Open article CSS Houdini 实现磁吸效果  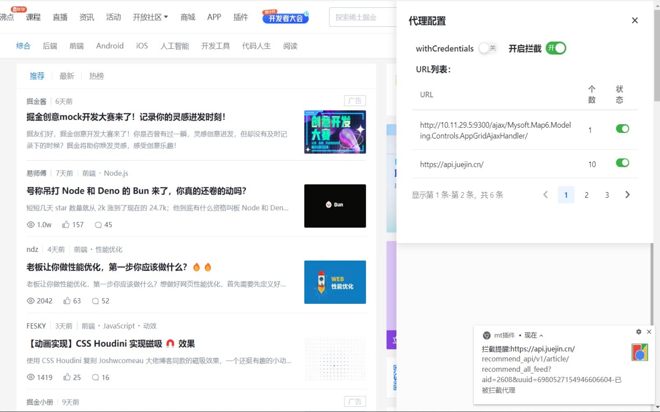click(111, 344)
